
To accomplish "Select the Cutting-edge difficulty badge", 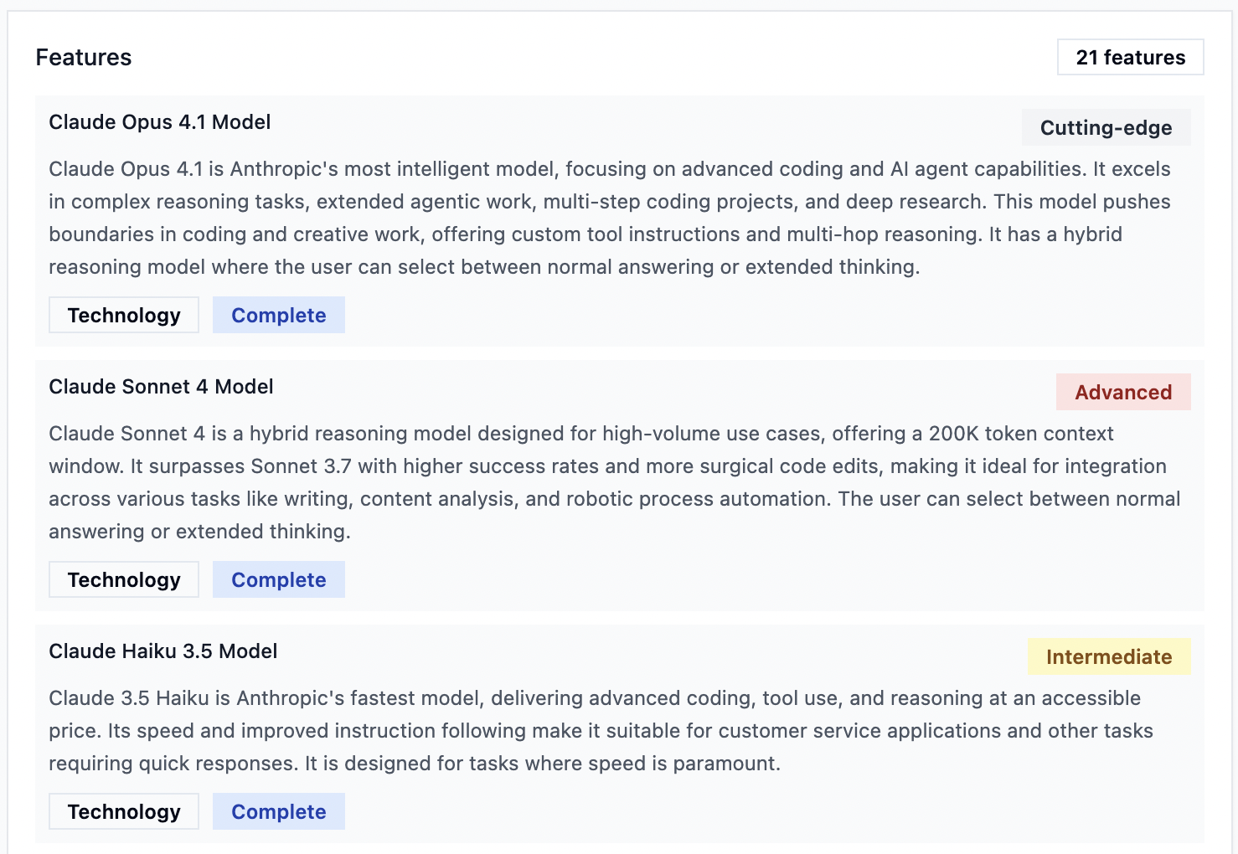I will pos(1106,127).
